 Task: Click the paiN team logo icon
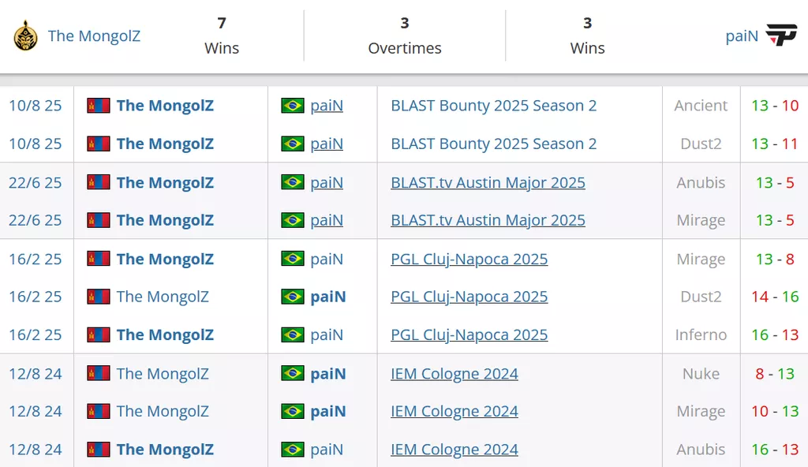tap(782, 35)
